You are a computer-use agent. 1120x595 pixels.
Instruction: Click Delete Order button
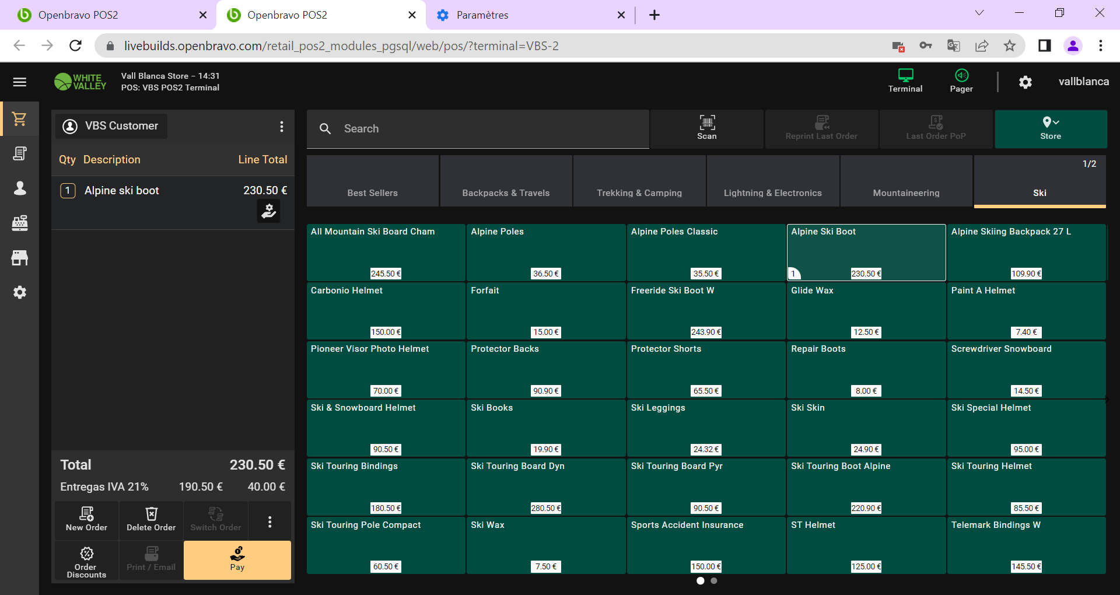(151, 519)
